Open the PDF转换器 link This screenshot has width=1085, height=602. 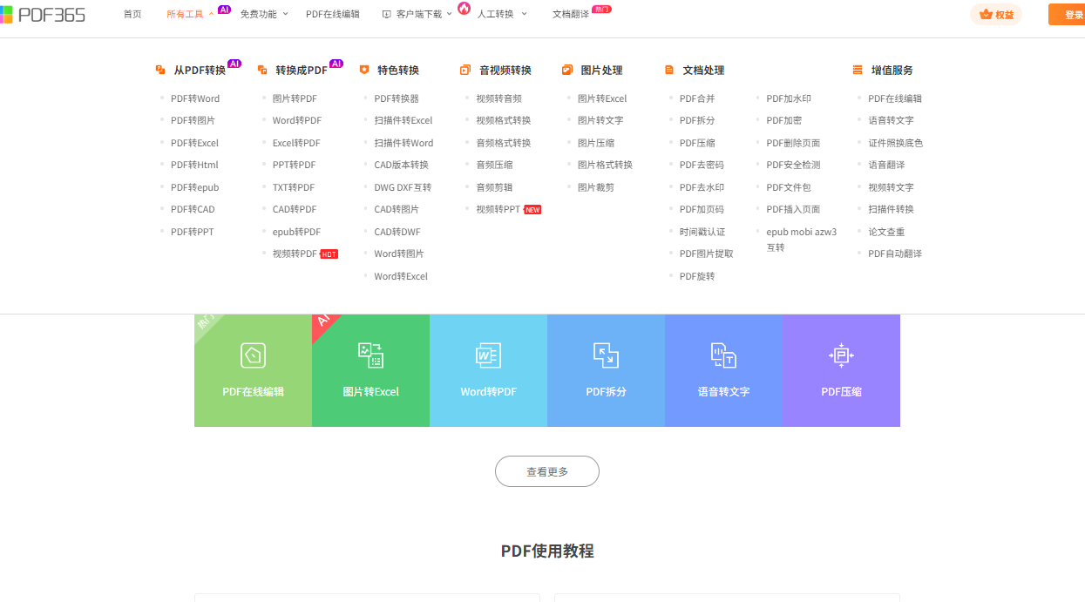coord(397,98)
